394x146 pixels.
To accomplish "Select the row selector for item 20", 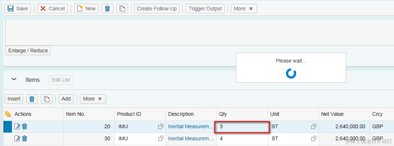I will tap(8, 126).
